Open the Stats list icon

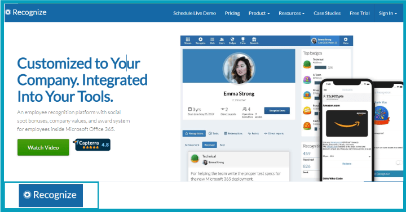click(212, 40)
